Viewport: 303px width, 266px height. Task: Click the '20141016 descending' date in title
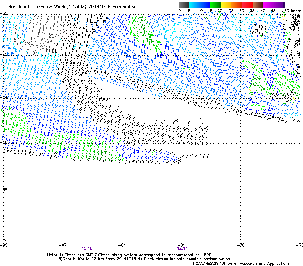(113, 7)
